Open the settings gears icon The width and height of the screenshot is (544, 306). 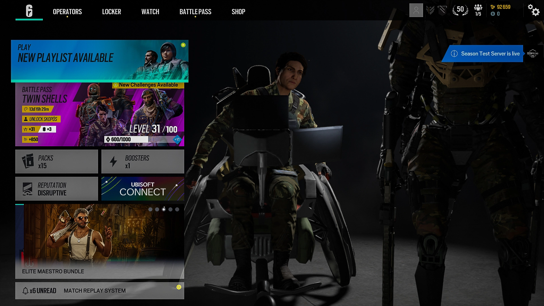click(534, 10)
